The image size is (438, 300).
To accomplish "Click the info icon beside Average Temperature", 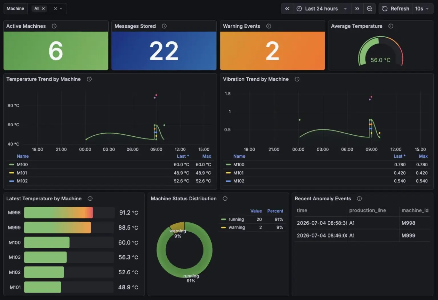I will (x=391, y=26).
